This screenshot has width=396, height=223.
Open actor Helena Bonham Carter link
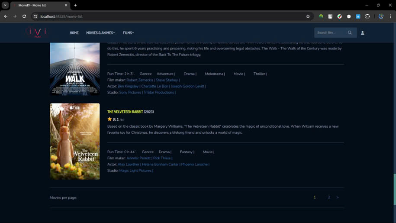point(160,164)
